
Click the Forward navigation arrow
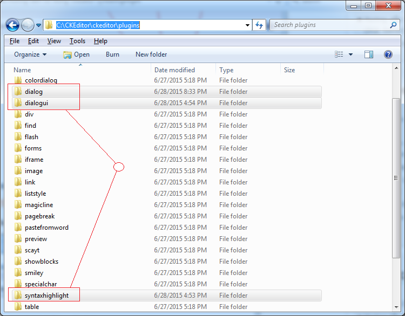tap(28, 25)
